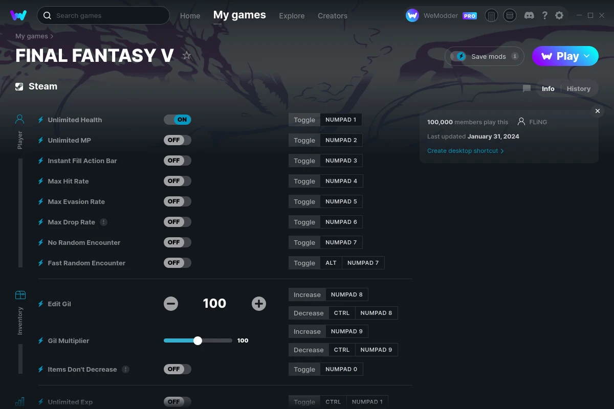Viewport: 614px width, 409px height.
Task: Open the comments speech bubble icon
Action: coord(527,88)
